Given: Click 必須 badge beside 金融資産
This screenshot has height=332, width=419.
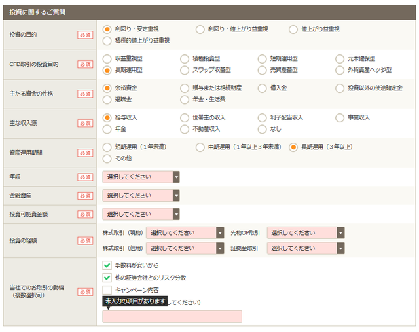Looking at the screenshot, I should click(x=85, y=196).
